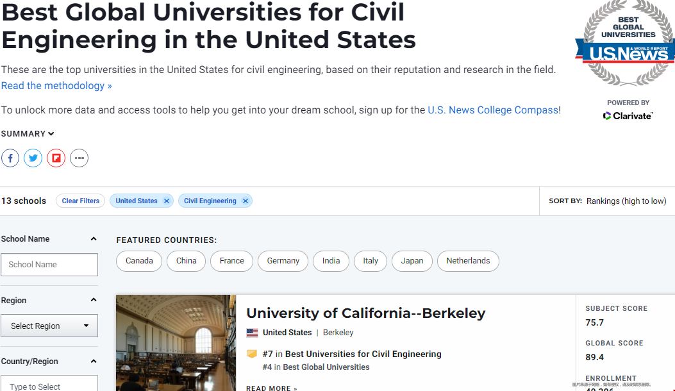Share page via Twitter icon

click(x=33, y=158)
